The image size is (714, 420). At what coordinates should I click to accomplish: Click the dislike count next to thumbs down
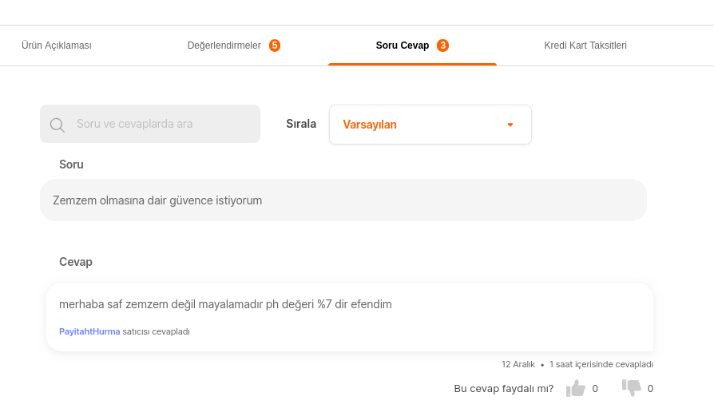tap(650, 389)
